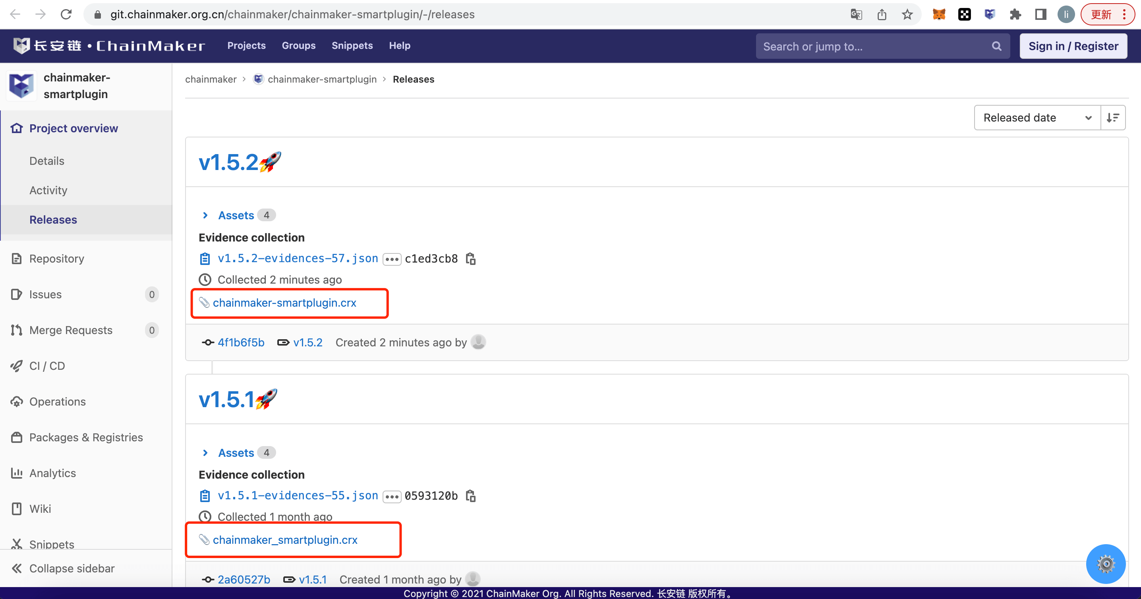Open the Repository sidebar item
The width and height of the screenshot is (1141, 599).
57,259
